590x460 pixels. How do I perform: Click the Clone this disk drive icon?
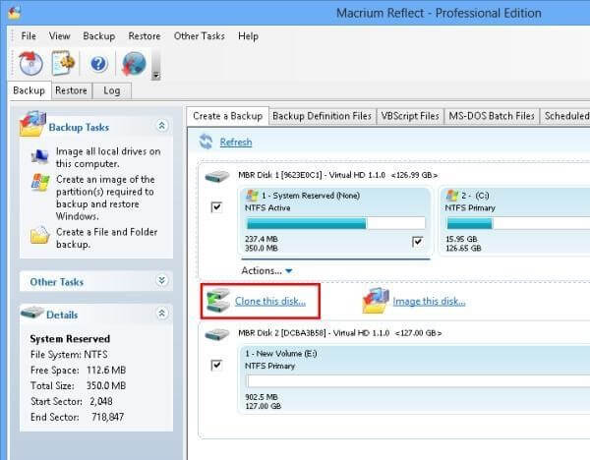(218, 301)
